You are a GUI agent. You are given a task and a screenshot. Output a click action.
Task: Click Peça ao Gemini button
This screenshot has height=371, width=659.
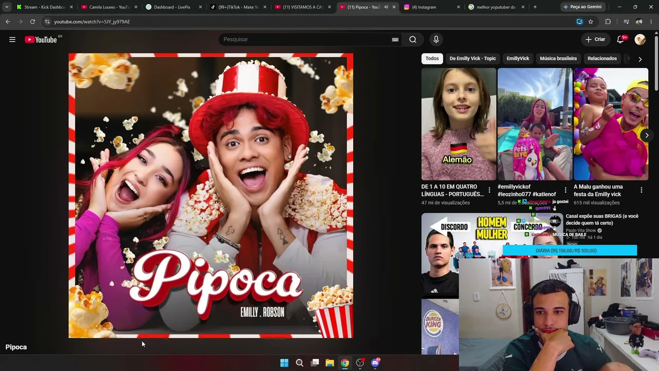(582, 7)
